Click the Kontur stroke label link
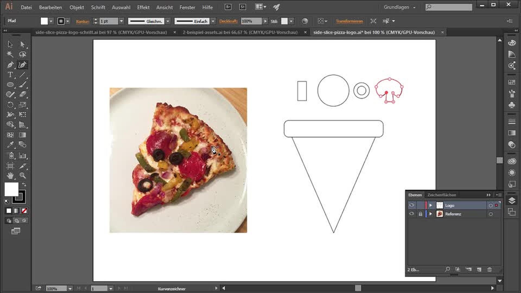 82,21
